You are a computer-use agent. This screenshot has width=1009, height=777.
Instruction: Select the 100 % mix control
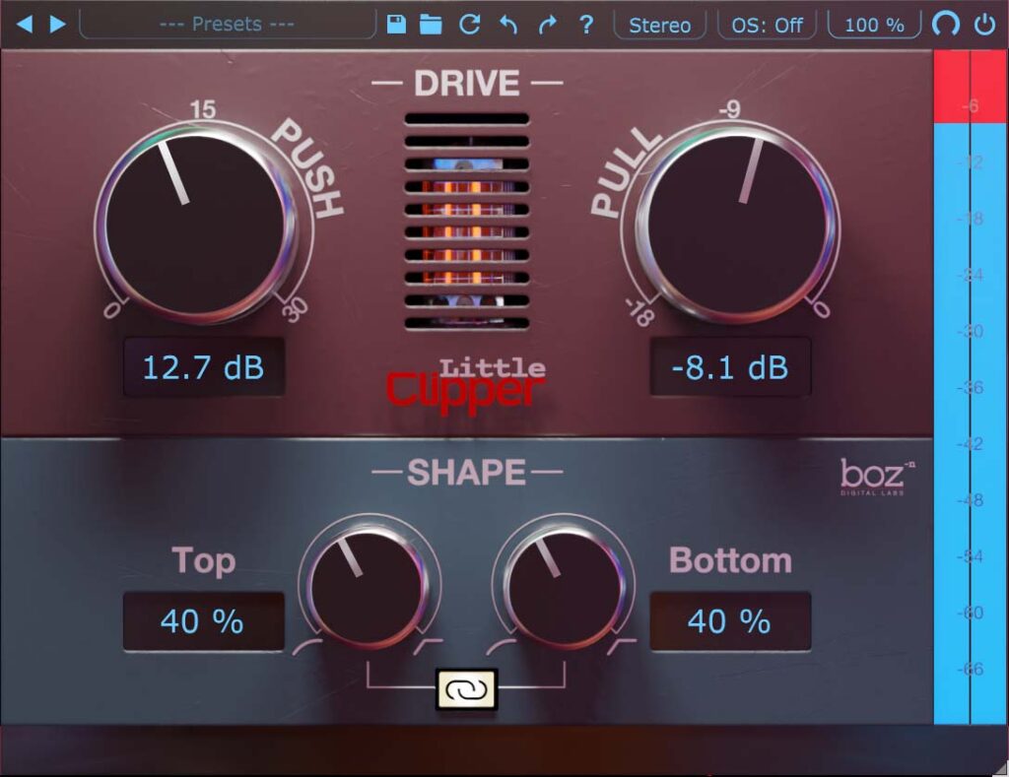click(x=871, y=25)
